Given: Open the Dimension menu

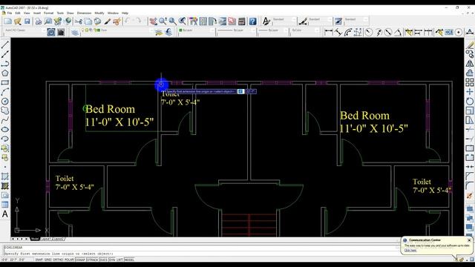Looking at the screenshot, I should (84, 13).
